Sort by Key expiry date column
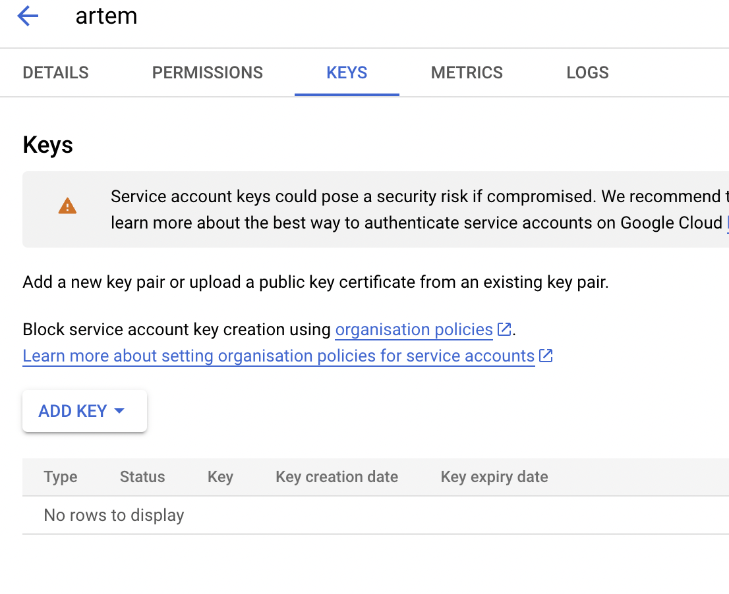 [494, 477]
